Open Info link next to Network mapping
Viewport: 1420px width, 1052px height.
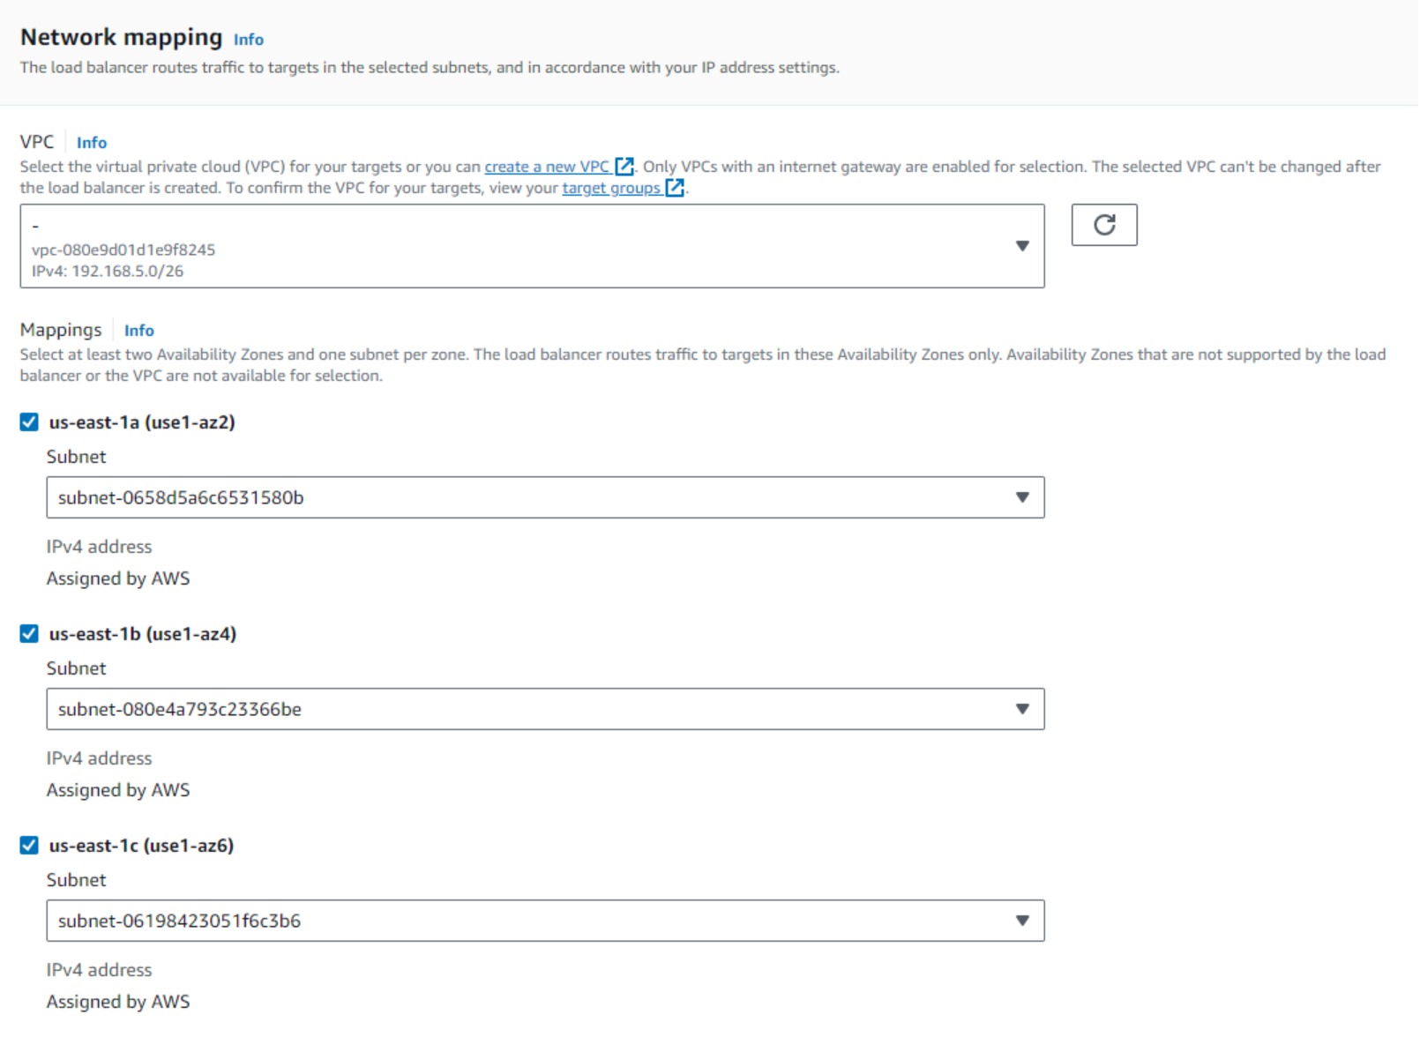click(x=248, y=40)
